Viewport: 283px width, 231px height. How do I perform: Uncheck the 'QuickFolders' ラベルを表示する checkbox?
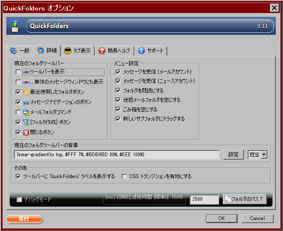[x=18, y=176]
